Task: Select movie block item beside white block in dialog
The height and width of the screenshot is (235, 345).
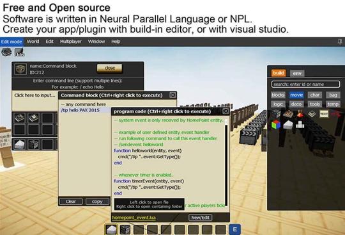Action: (x=33, y=145)
